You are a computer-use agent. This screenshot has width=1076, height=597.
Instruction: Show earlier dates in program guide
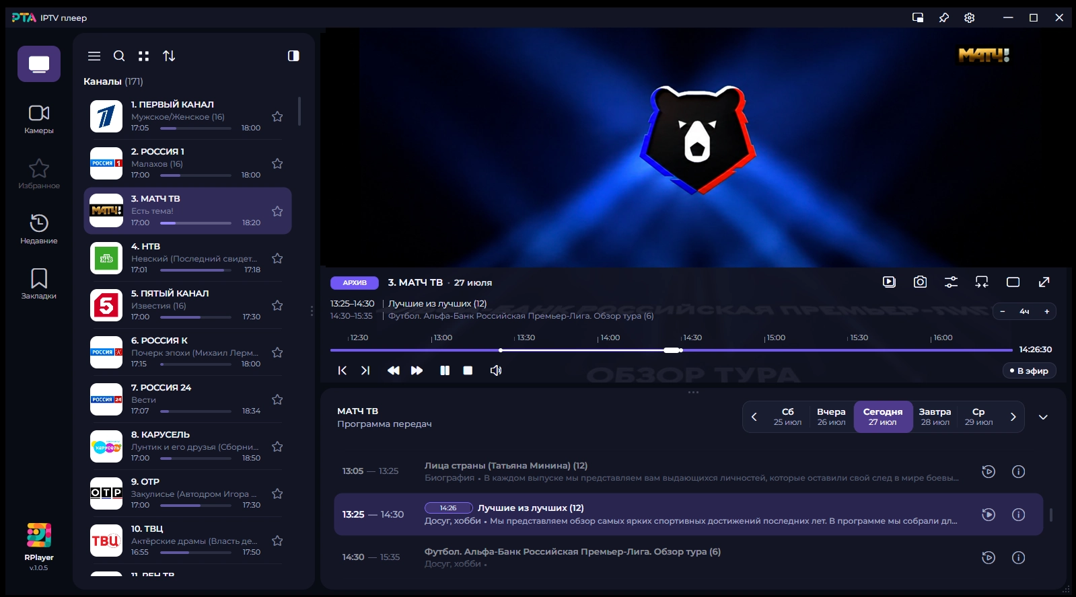click(754, 417)
